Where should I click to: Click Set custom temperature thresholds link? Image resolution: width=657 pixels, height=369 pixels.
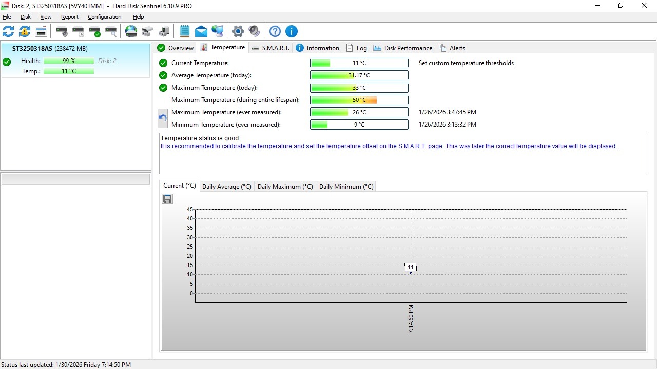466,63
